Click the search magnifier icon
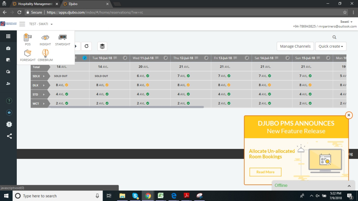This screenshot has width=358, height=201. tap(334, 37)
